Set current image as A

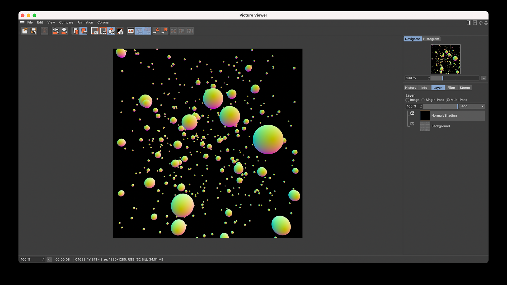pos(156,31)
